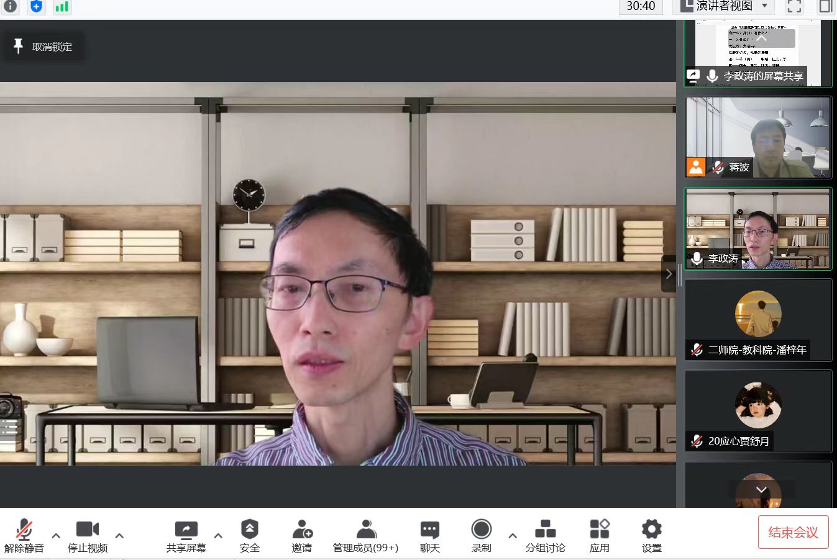Toggle full screen icon in top bar
This screenshot has width=837, height=560.
pos(794,7)
